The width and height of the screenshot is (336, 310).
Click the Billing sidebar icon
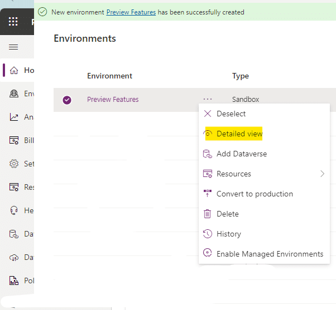click(x=15, y=141)
